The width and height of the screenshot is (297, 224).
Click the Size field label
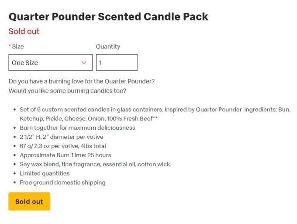pyautogui.click(x=18, y=47)
